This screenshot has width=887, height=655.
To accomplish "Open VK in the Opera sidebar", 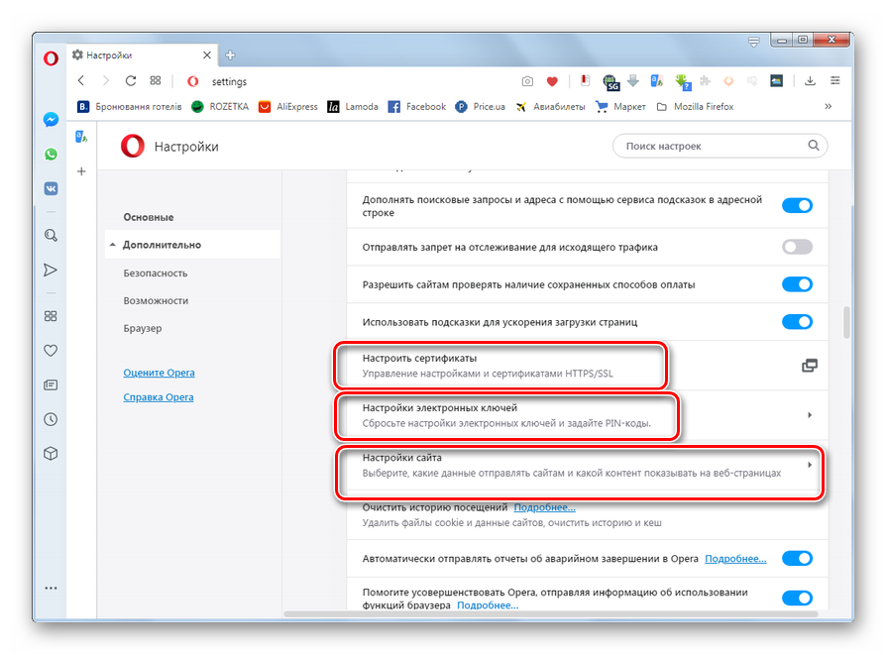I will pos(51,188).
